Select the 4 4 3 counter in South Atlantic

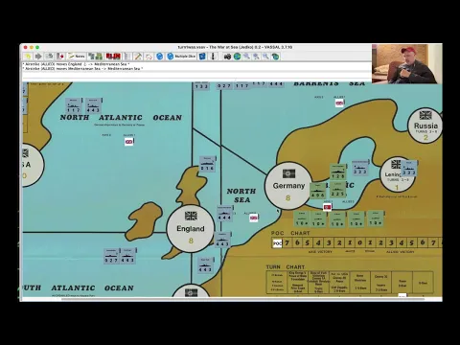[x=127, y=256]
